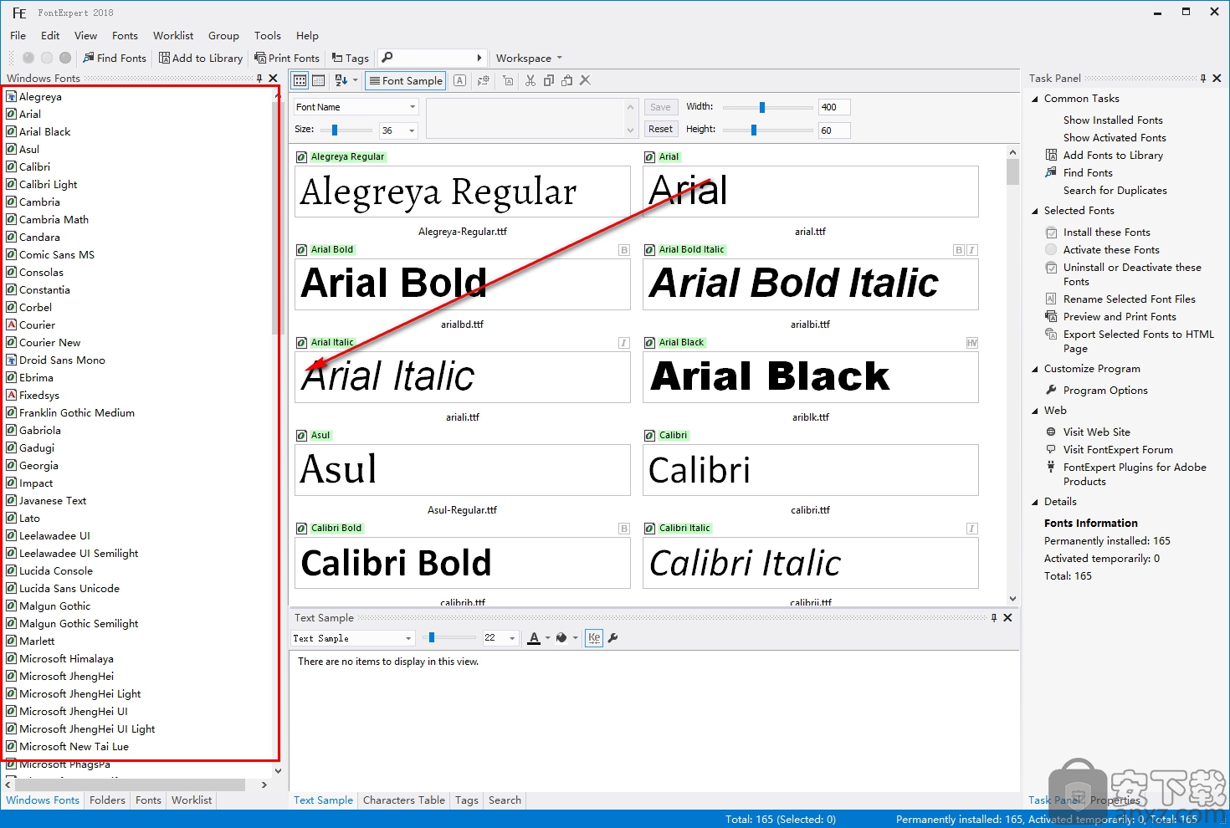Switch to large thumbnails view icon
Viewport: 1230px width, 828px height.
(300, 80)
